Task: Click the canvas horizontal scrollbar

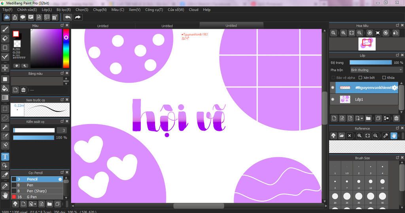Action: pyautogui.click(x=199, y=206)
